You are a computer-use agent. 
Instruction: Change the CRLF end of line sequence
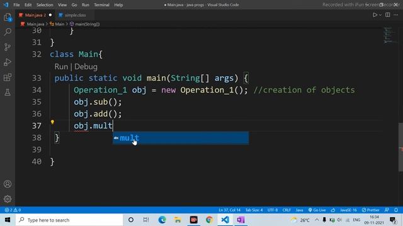pos(287,210)
